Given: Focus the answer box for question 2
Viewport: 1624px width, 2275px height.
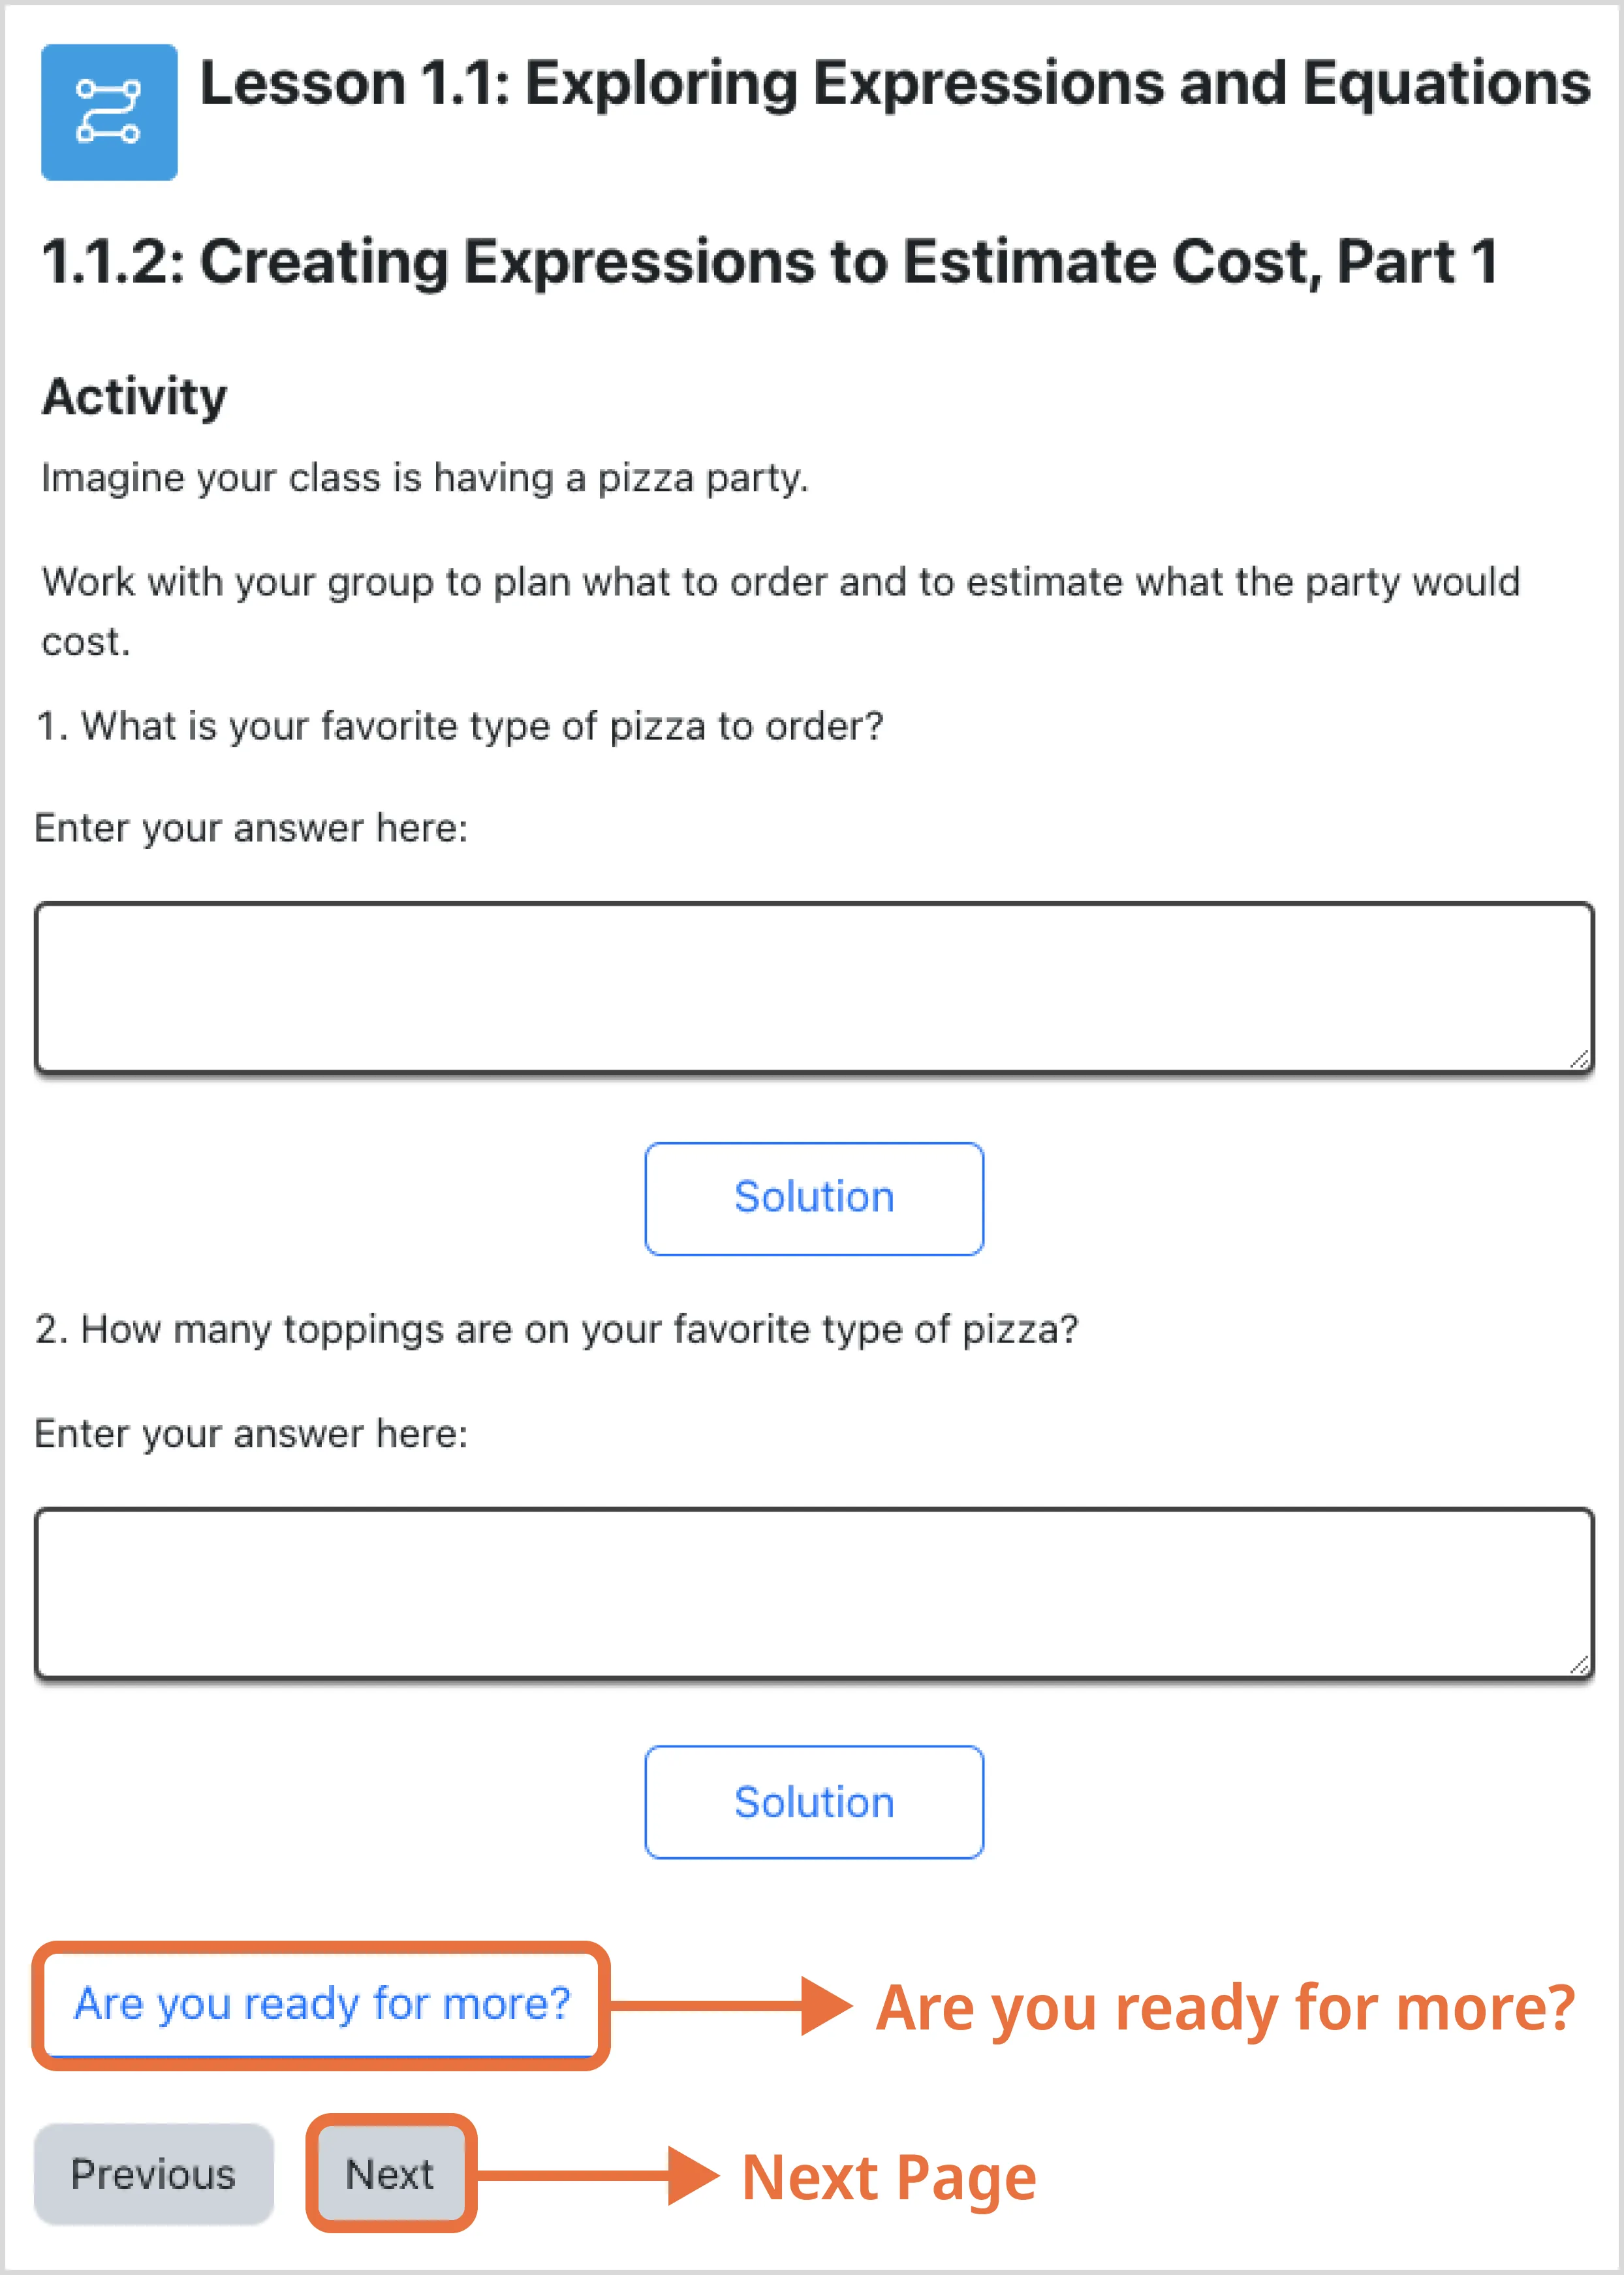Looking at the screenshot, I should pyautogui.click(x=814, y=1594).
